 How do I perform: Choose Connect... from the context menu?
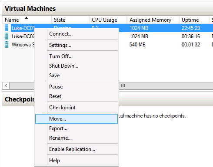click(77, 34)
